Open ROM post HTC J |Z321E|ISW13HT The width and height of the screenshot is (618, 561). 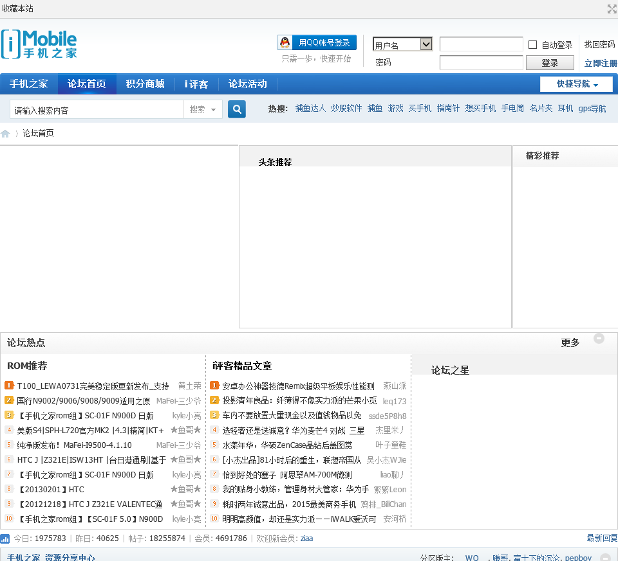[91, 459]
